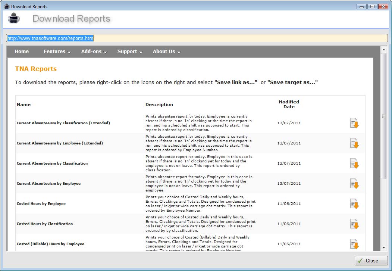Image resolution: width=392 pixels, height=271 pixels.
Task: Expand the Support navigation menu
Action: pos(130,52)
